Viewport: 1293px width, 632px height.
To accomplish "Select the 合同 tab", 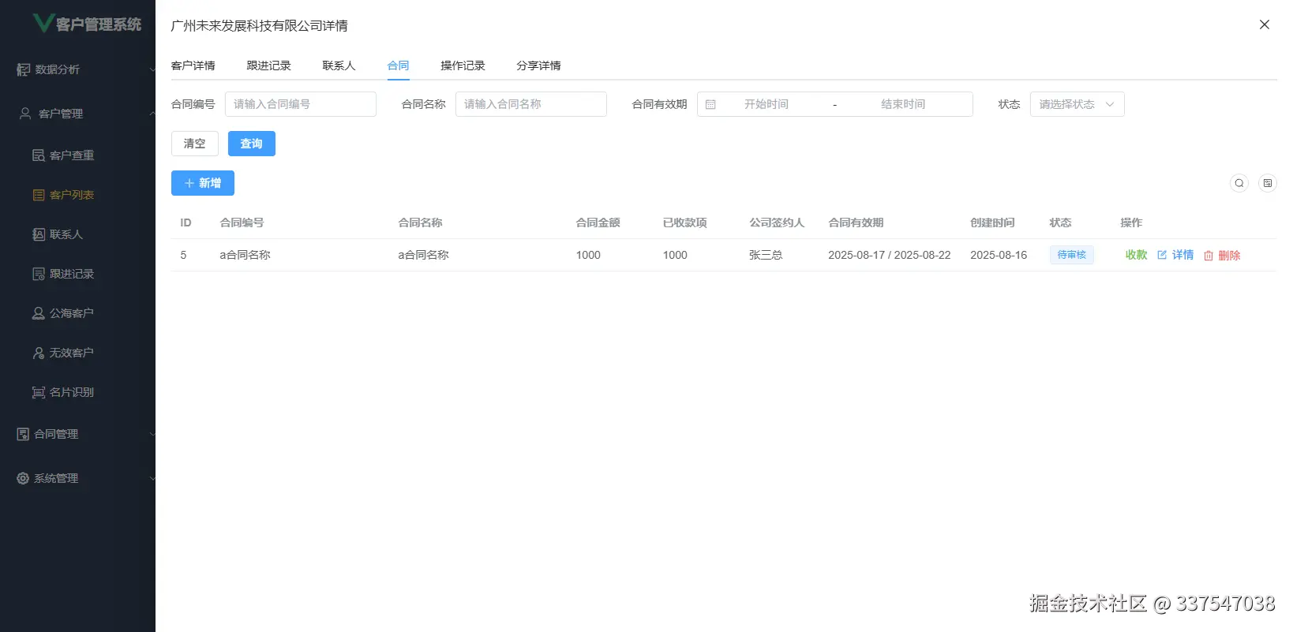I will pos(398,65).
